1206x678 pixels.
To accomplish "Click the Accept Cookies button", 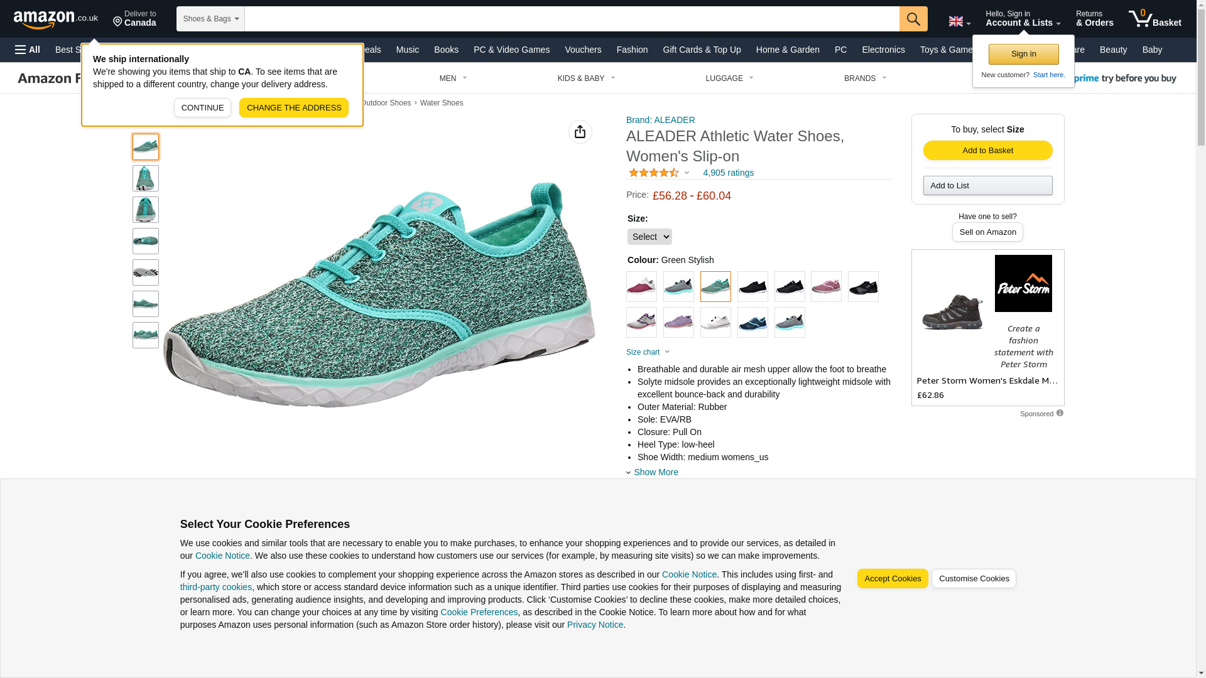I will pyautogui.click(x=892, y=579).
